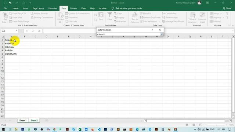Switch to the Insert tab
Image resolution: width=235 pixels, height=132 pixels.
(25, 8)
